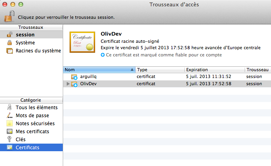Screen dimensions: 271x166
Task: Show Tous les éléments category
Action: click(36, 108)
